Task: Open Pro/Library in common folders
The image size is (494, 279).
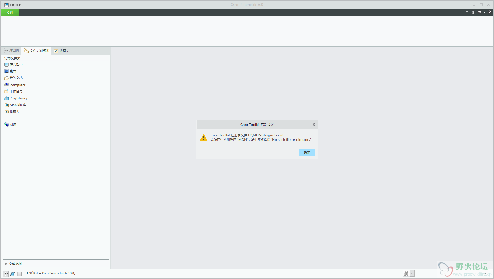Action: click(16, 98)
